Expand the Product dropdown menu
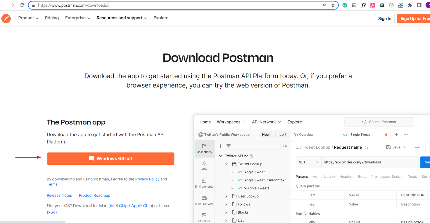The image size is (430, 223). (28, 18)
